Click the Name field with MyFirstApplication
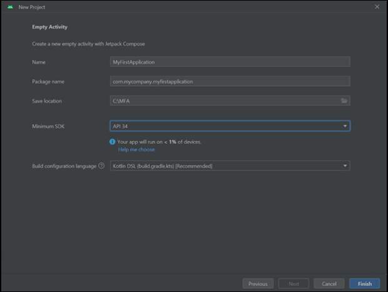The width and height of the screenshot is (388, 292). pos(230,61)
